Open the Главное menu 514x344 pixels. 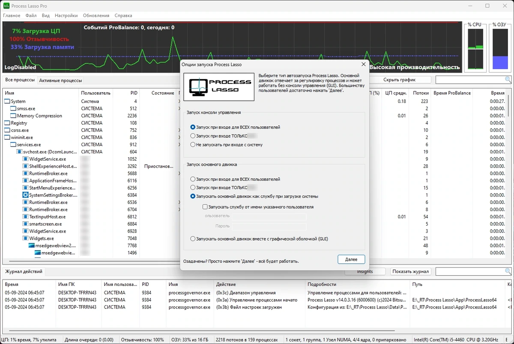(x=12, y=15)
